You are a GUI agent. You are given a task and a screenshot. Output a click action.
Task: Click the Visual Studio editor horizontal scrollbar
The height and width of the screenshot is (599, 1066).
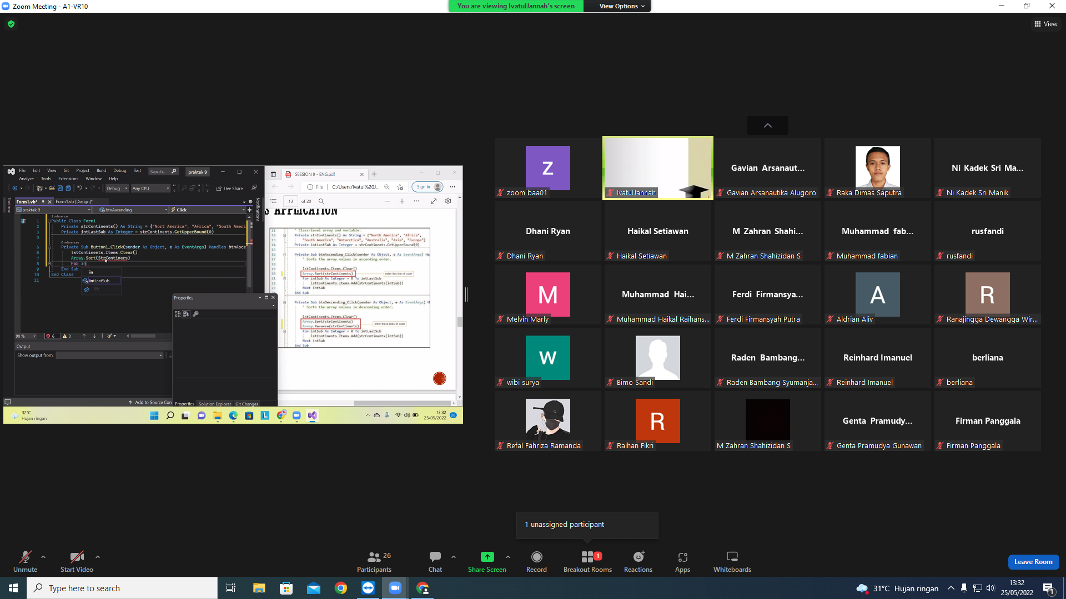[x=143, y=336]
